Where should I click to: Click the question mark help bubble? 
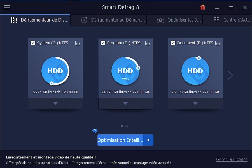[95, 131]
